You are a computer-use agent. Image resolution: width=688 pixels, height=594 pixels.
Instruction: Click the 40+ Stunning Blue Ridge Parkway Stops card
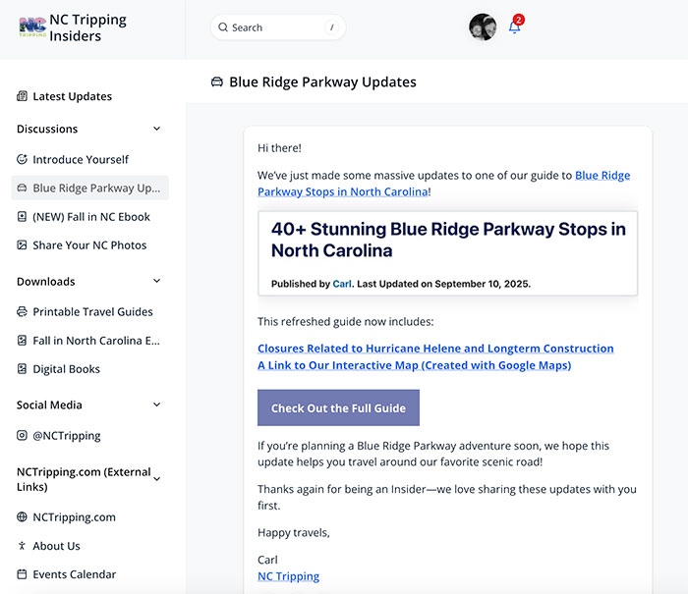point(447,253)
